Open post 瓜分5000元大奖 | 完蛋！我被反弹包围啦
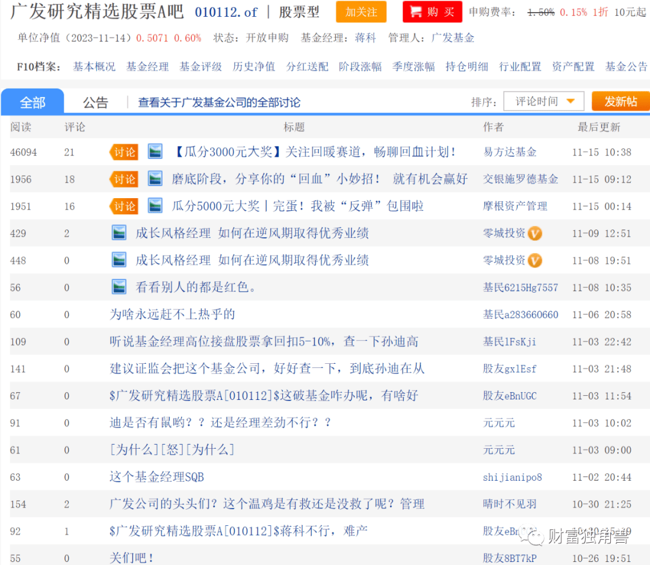The height and width of the screenshot is (565, 650). click(298, 206)
